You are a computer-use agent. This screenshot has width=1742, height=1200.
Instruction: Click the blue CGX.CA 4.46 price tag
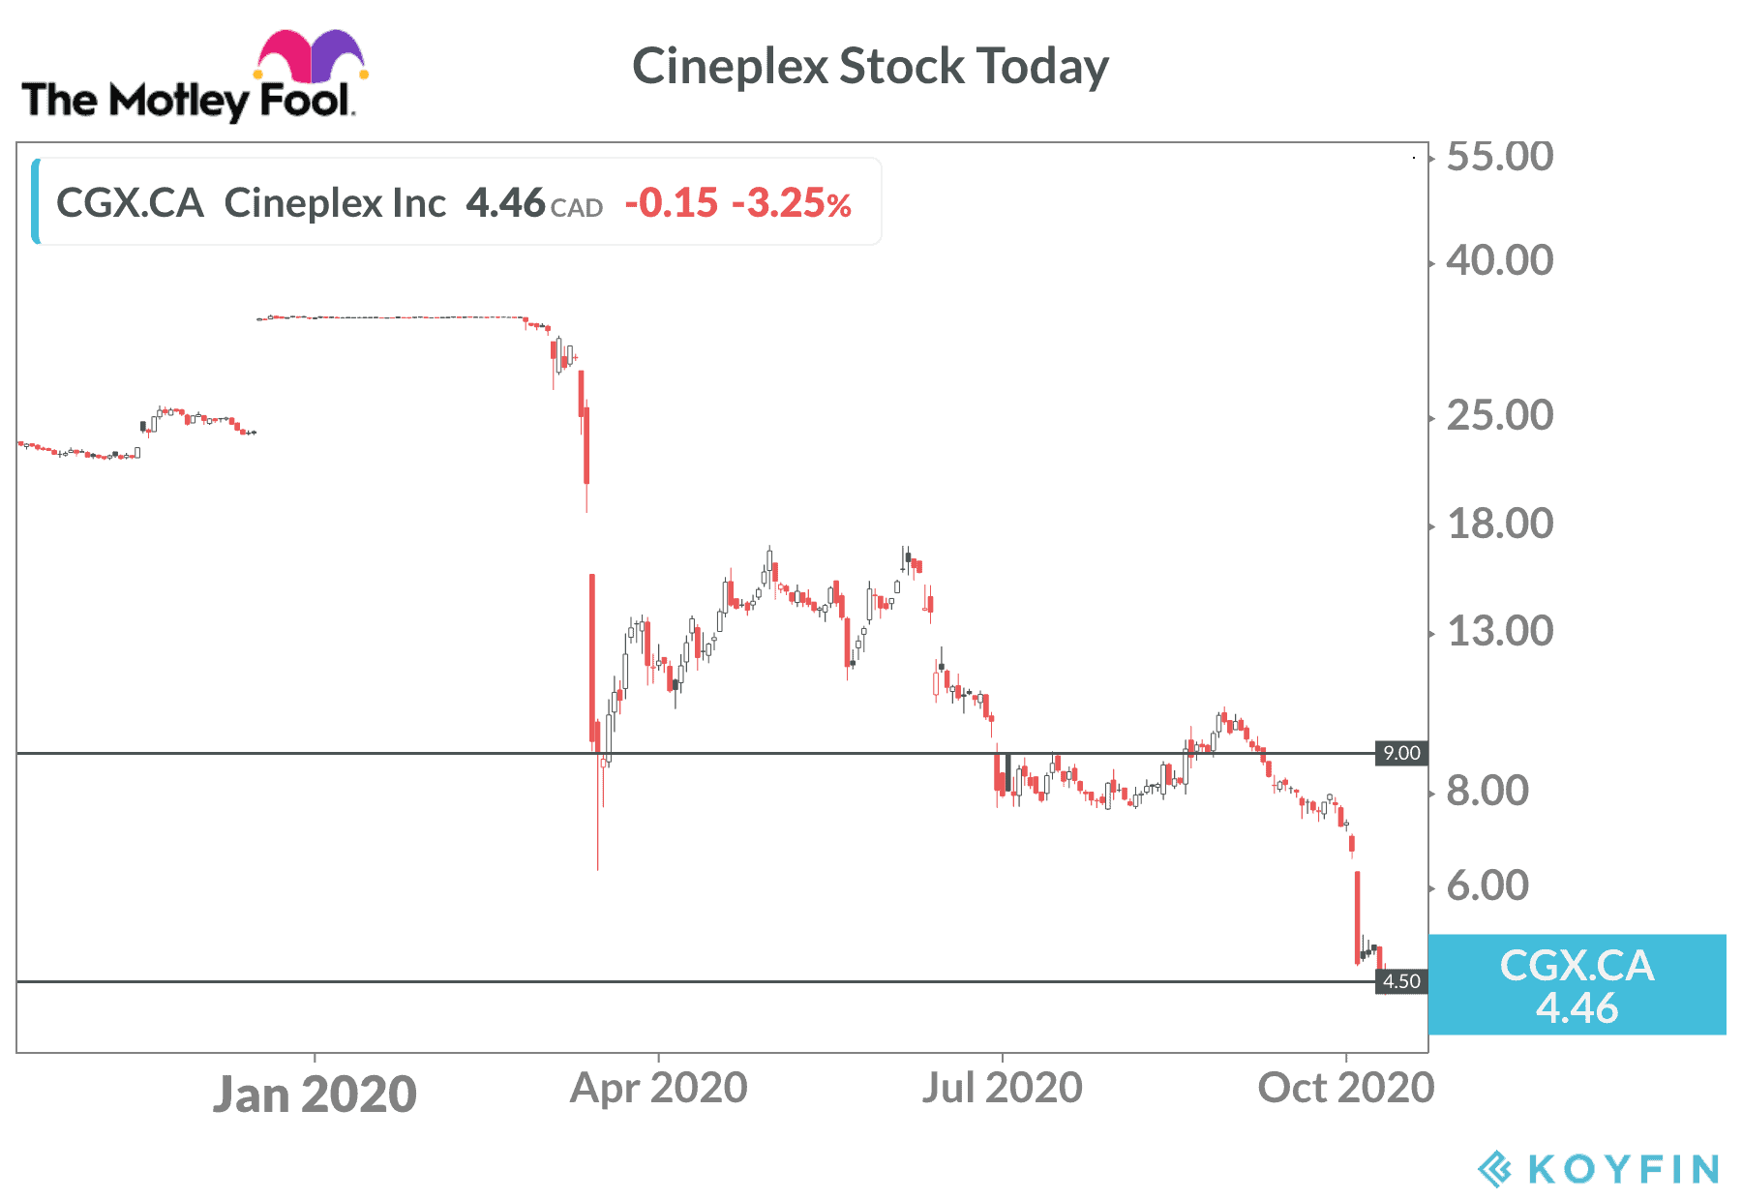point(1577,984)
